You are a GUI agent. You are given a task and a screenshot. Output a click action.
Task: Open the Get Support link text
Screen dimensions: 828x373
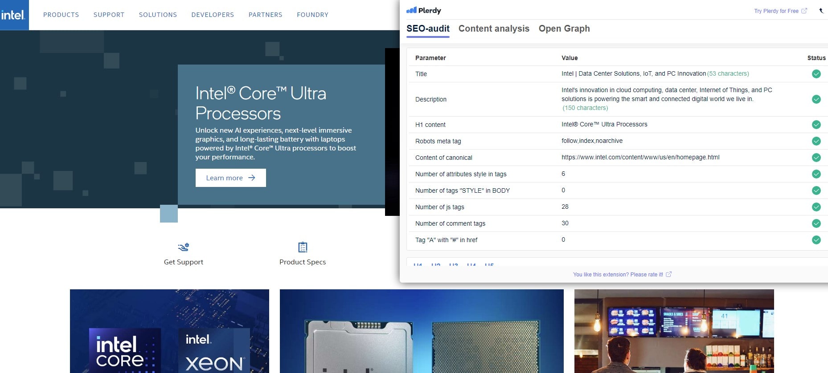pos(184,262)
